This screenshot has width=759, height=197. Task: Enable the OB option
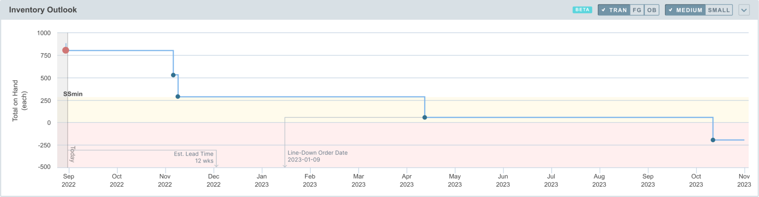pos(652,10)
